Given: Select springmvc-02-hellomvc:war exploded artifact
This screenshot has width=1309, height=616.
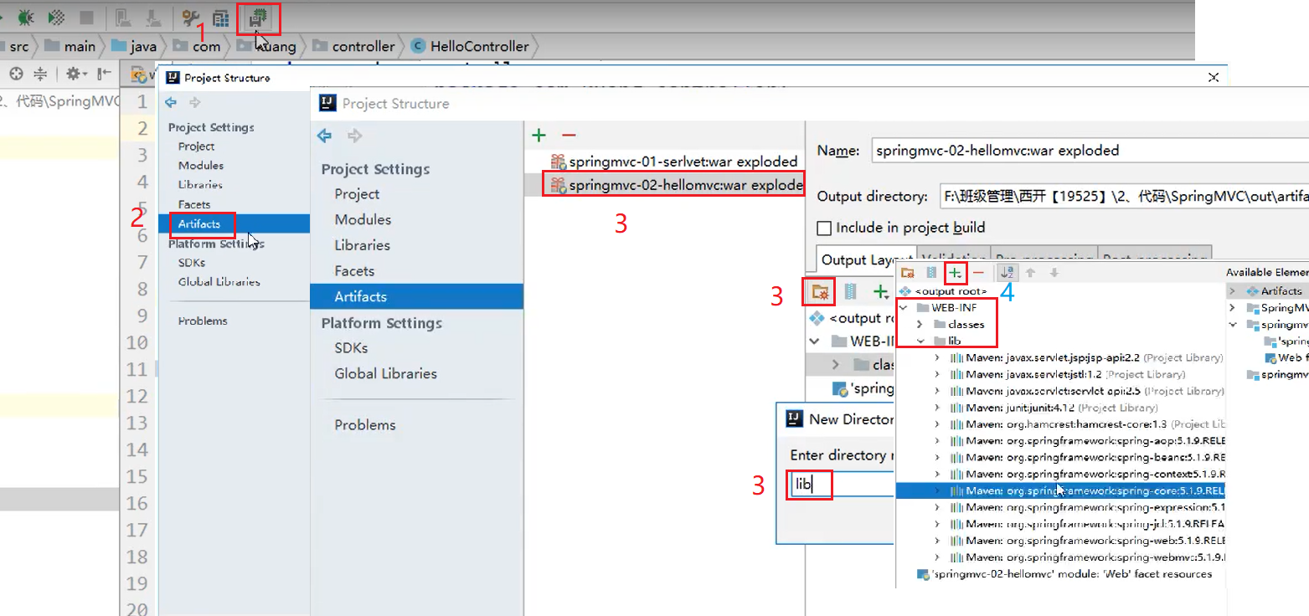Looking at the screenshot, I should (664, 185).
